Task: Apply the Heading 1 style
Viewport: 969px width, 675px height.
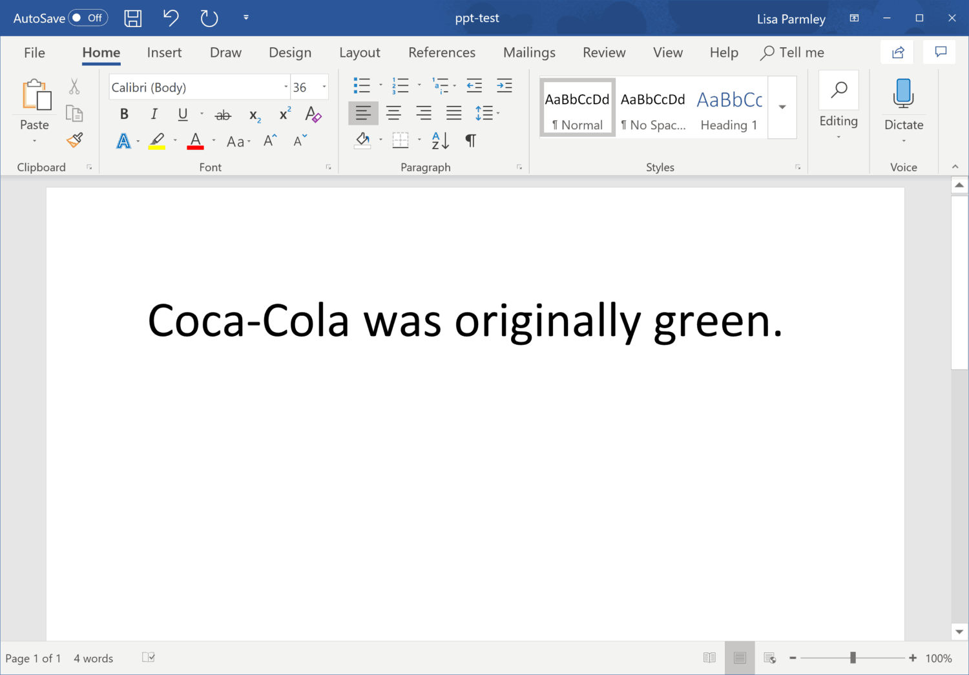Action: tap(729, 107)
